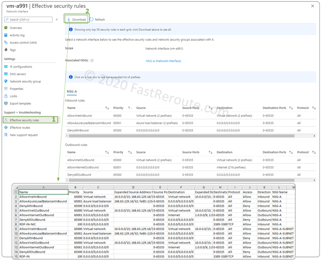Click the outbound rules horizontal scrollbar
The width and height of the screenshot is (321, 261).
click(182, 181)
